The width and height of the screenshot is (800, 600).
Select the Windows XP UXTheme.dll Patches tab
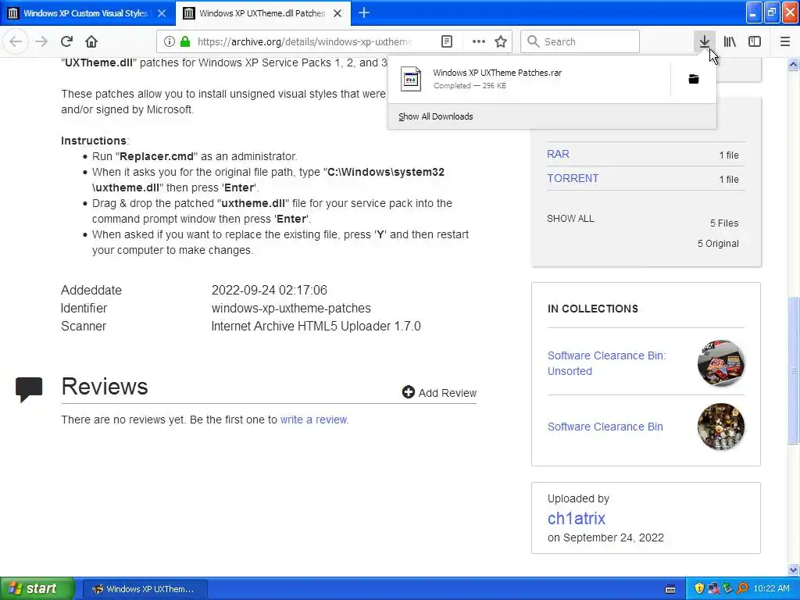(263, 13)
